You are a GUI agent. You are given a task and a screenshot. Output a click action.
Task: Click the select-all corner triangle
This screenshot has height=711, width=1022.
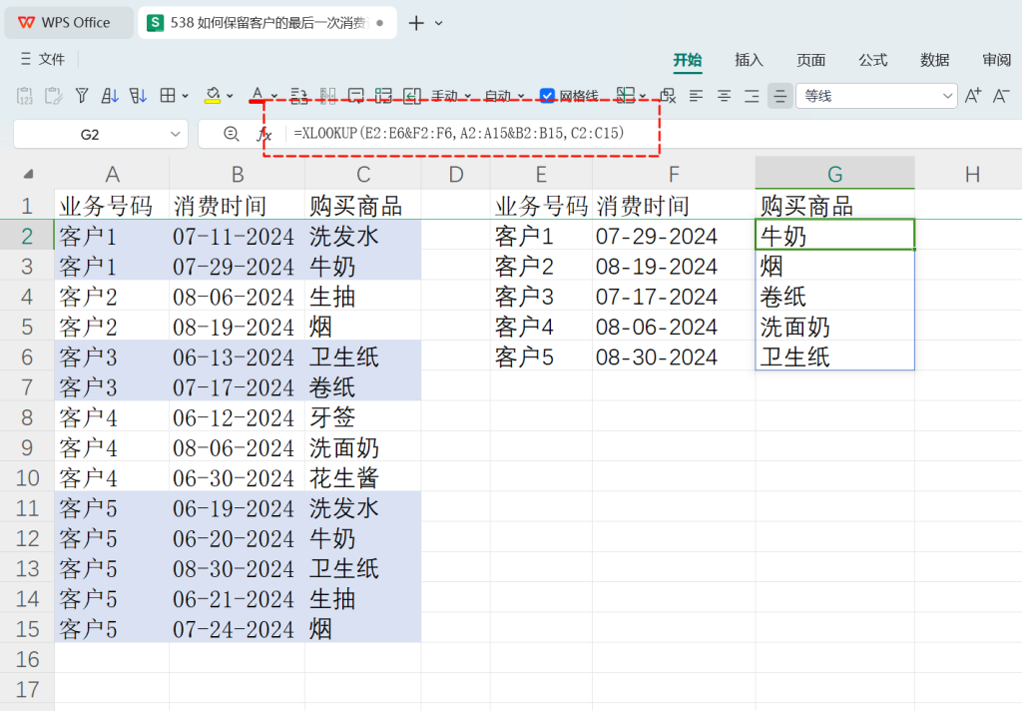click(27, 174)
